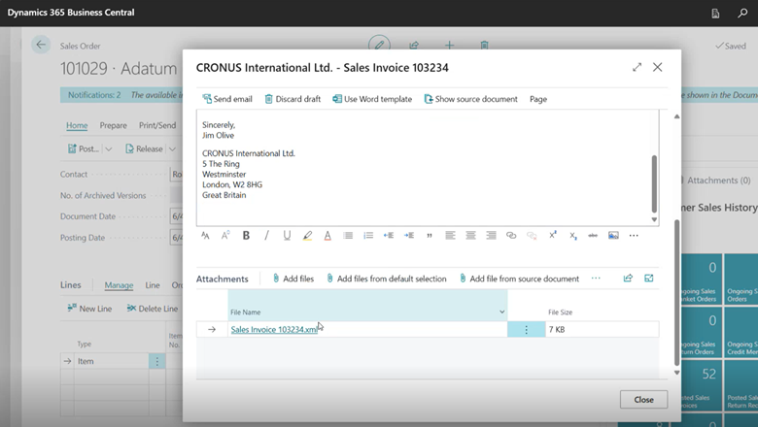Apply superscript formatting
The height and width of the screenshot is (427, 758).
[x=552, y=236]
